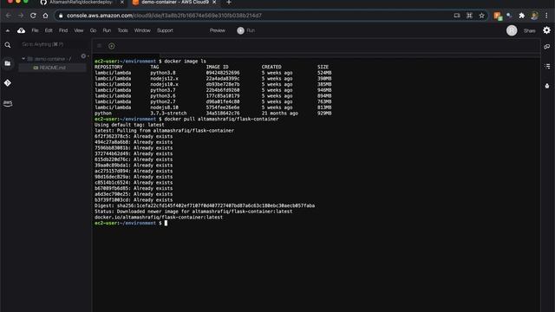555x312 pixels.
Task: Click the Go to Anything search field
Action: point(53,44)
